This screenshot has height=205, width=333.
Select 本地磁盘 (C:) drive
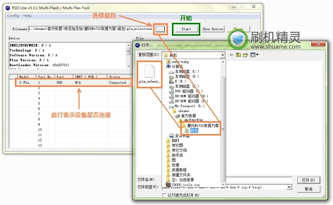pos(184,71)
